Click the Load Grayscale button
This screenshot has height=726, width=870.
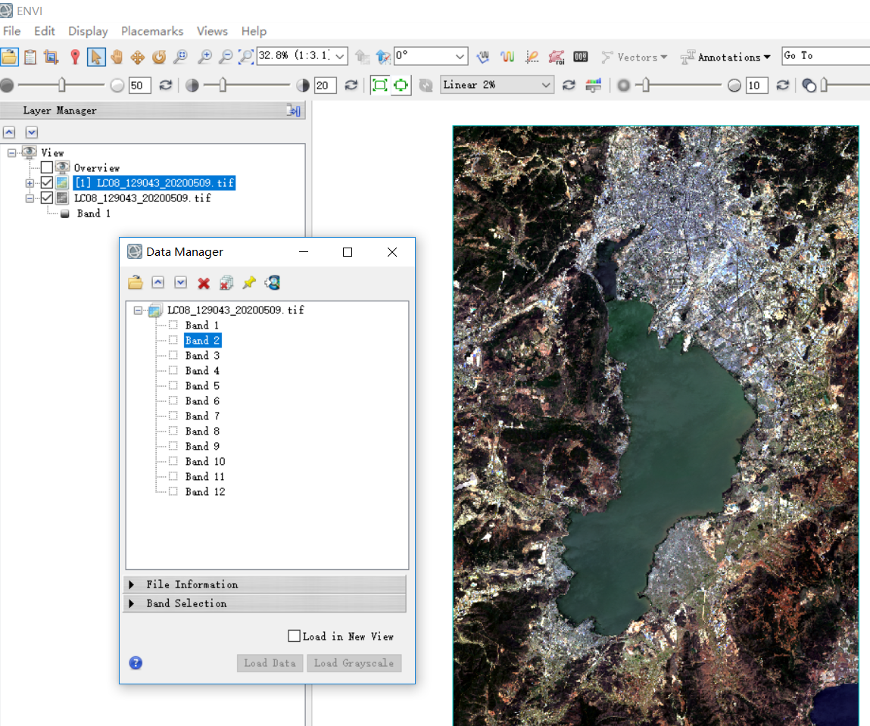[354, 663]
